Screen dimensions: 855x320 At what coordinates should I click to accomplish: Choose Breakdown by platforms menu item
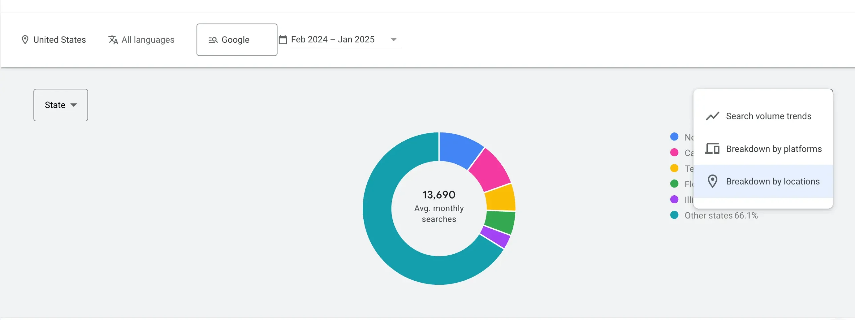774,149
